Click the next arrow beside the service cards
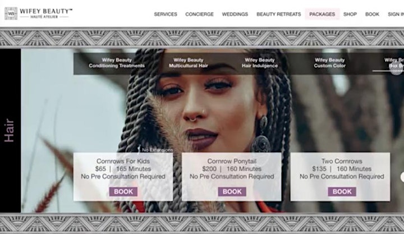 point(402,177)
